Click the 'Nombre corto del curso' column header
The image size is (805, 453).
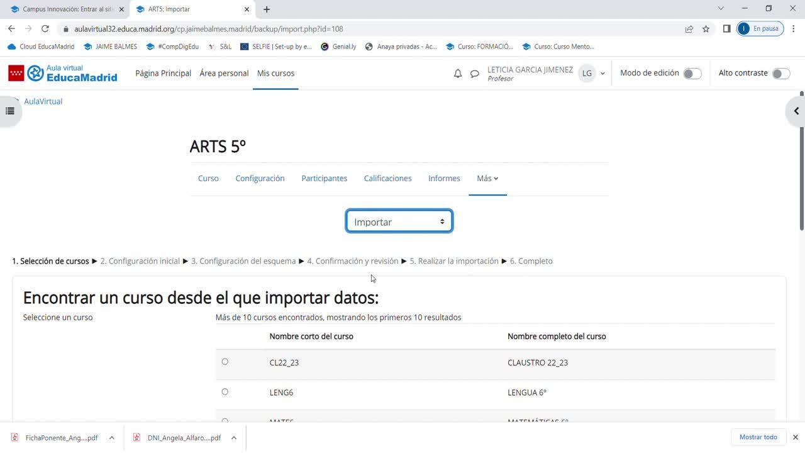(x=311, y=337)
